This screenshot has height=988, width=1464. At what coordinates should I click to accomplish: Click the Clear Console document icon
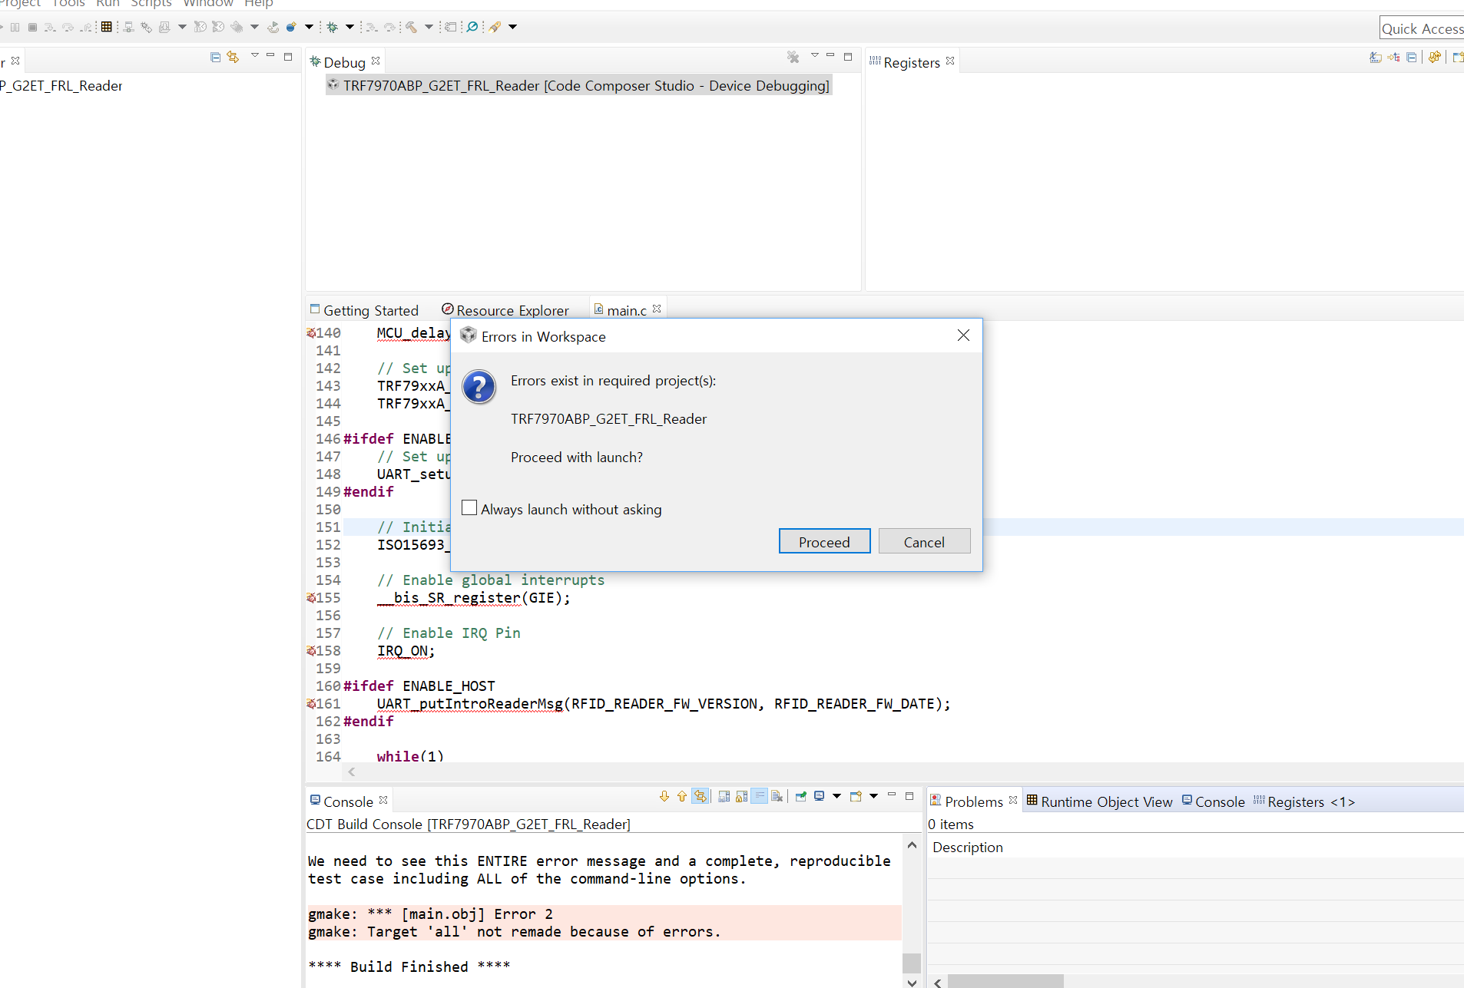(777, 796)
